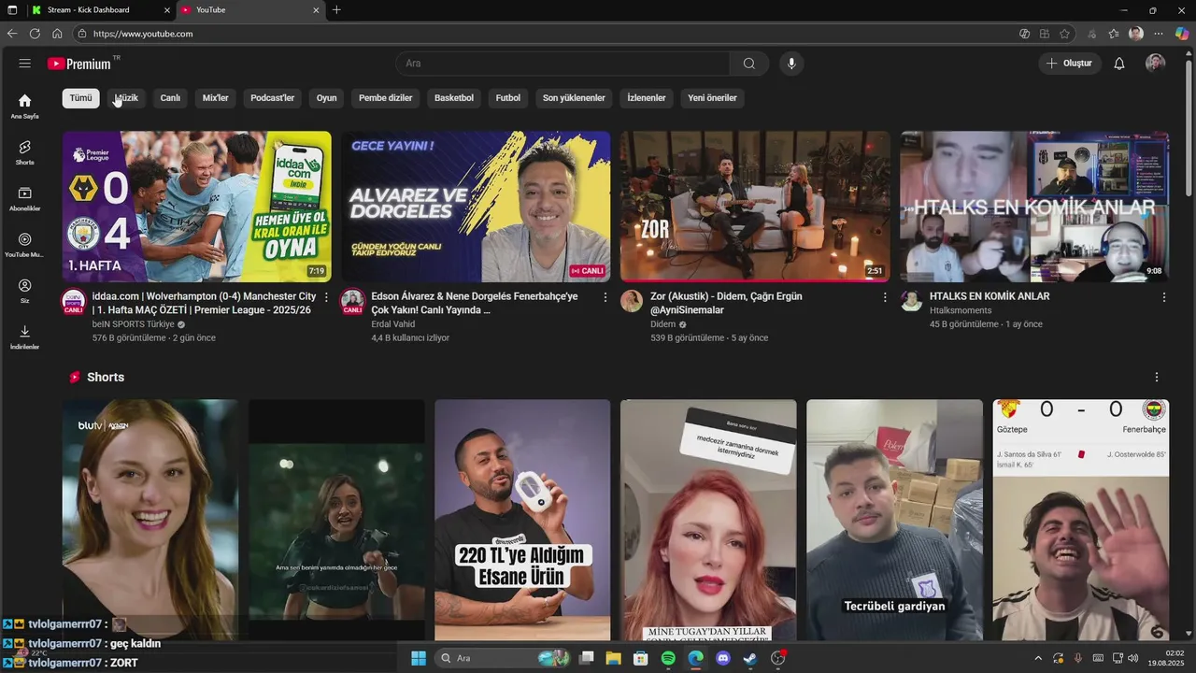This screenshot has width=1196, height=673.
Task: Show hidden system tray icons chevron
Action: [1037, 658]
